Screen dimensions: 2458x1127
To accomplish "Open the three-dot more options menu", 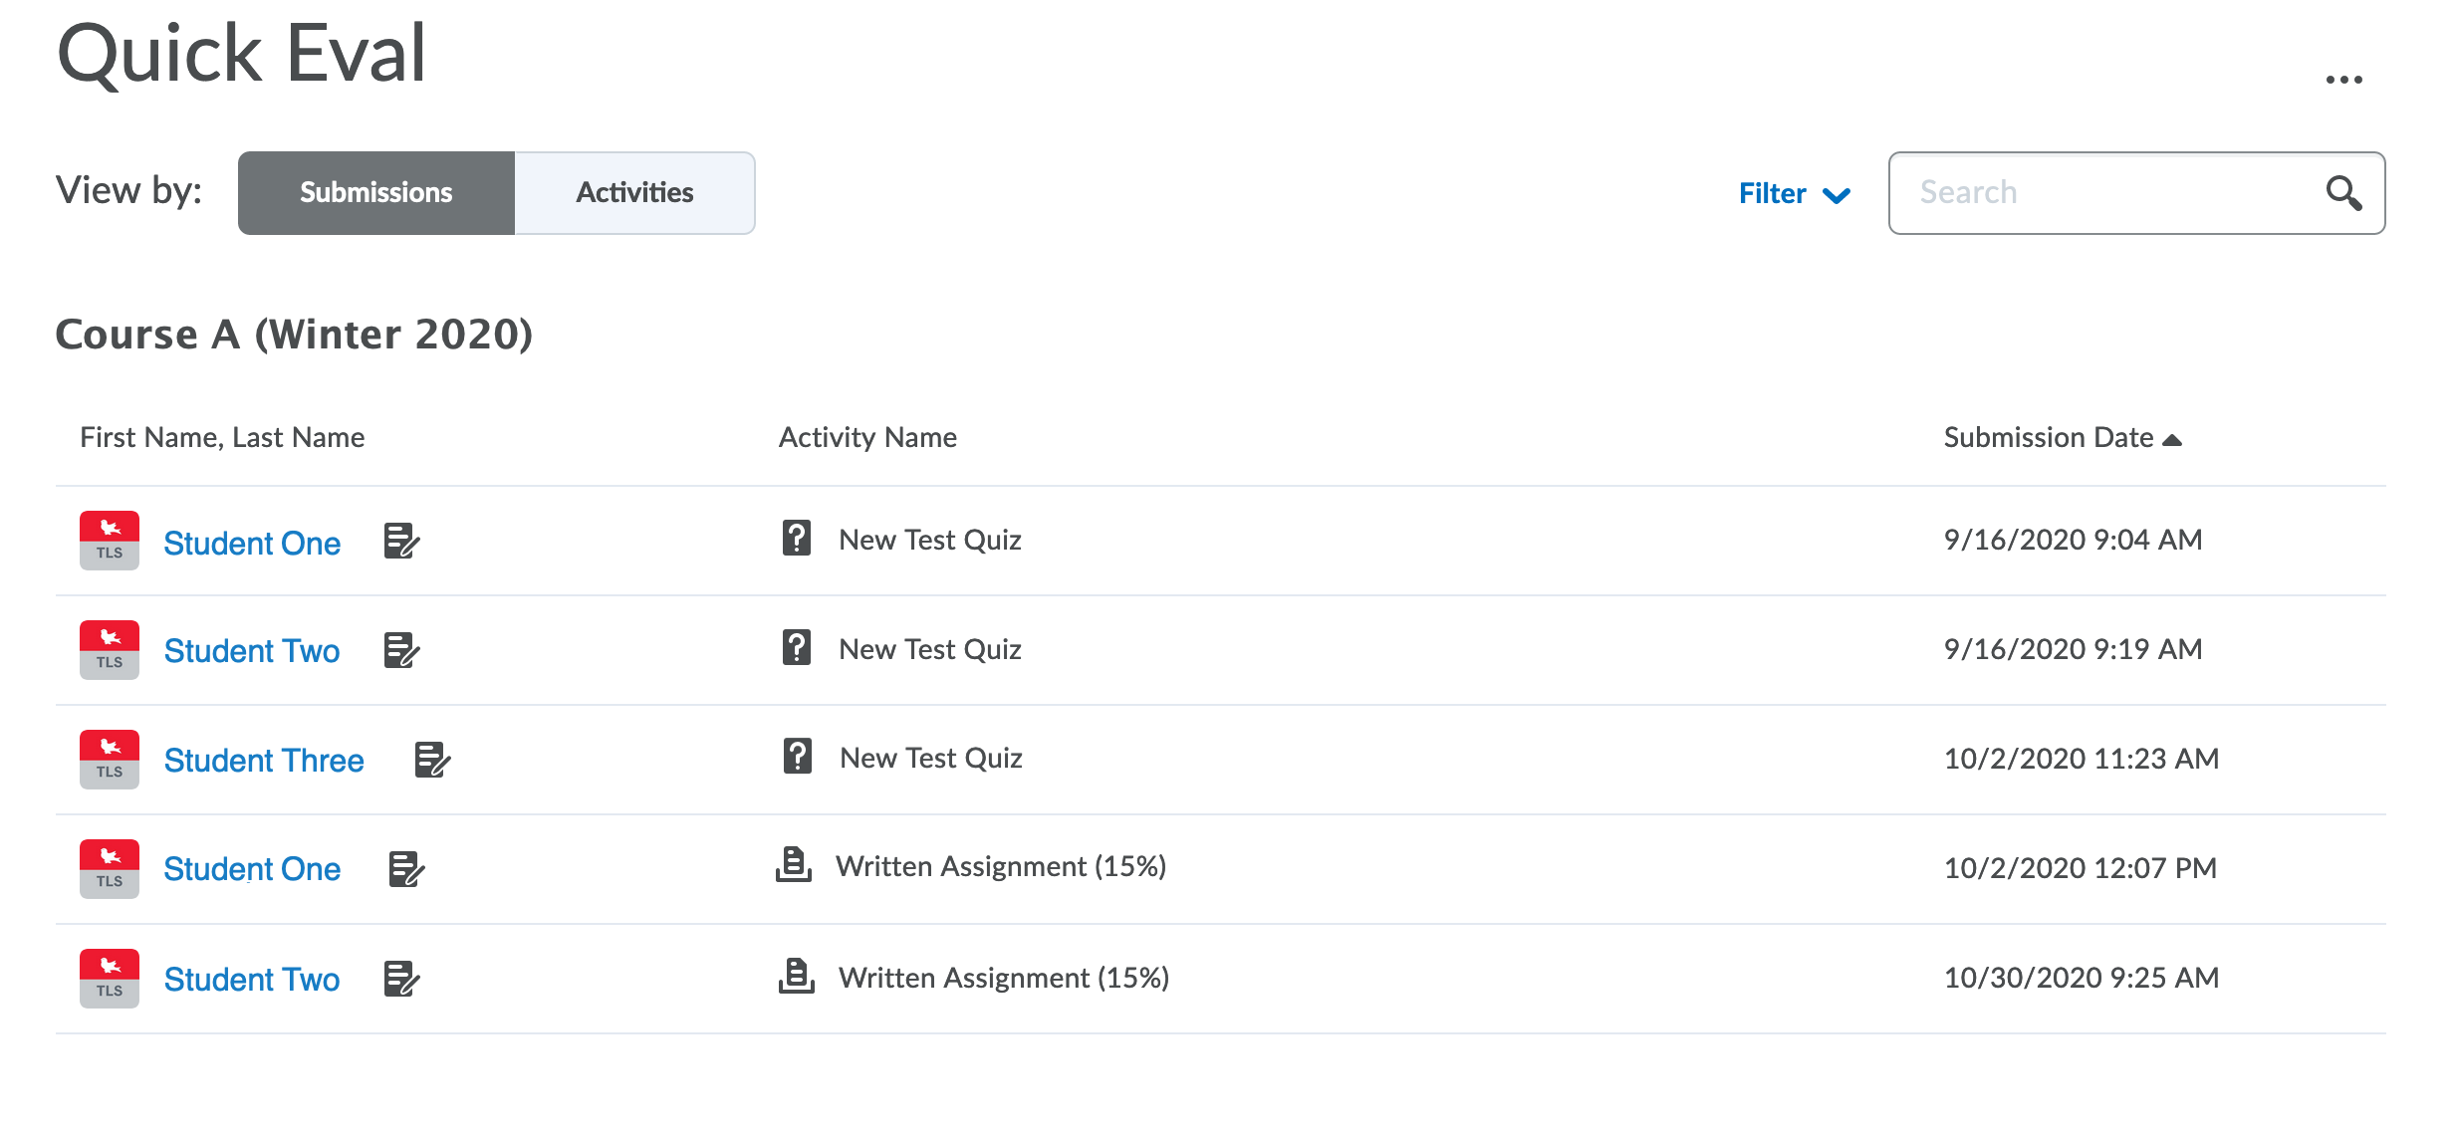I will point(2343,80).
